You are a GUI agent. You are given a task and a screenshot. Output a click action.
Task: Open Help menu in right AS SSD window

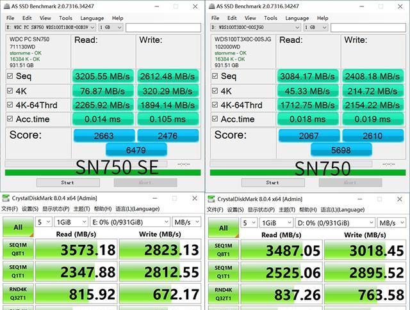tap(322, 18)
